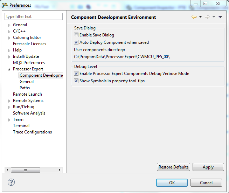This screenshot has width=229, height=193.
Task: Click the tree scrollbar right arrow
Action: point(60,170)
